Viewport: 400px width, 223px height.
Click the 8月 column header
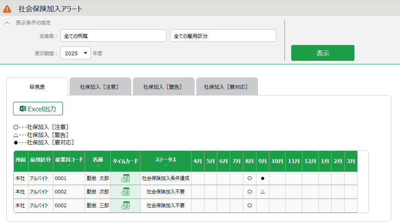(250, 161)
